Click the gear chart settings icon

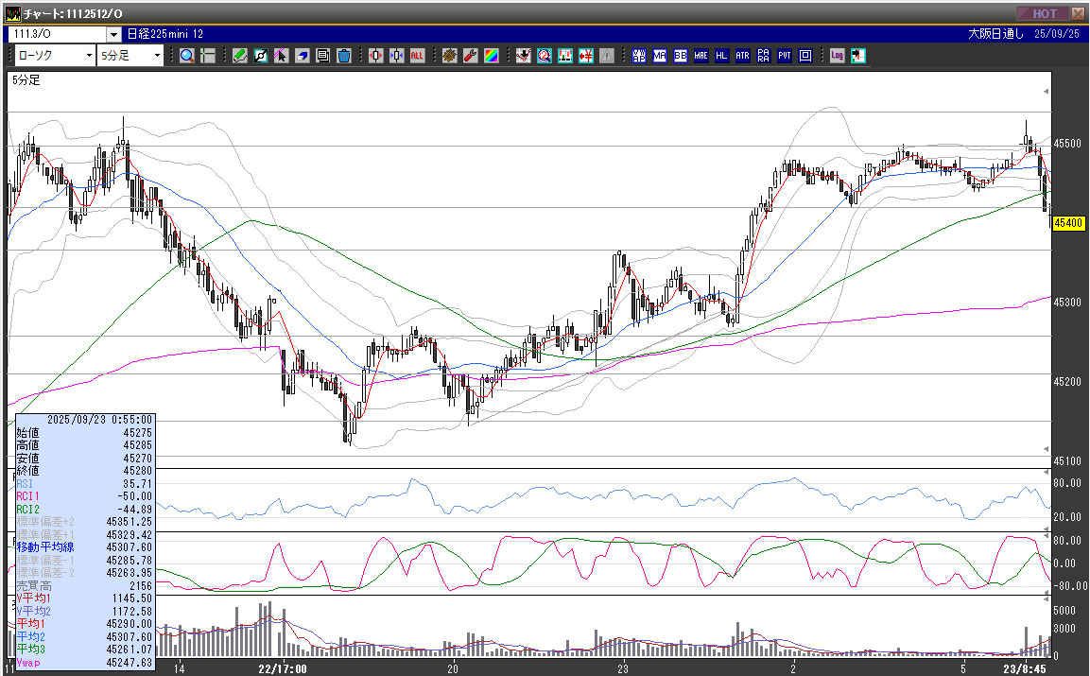coord(449,56)
